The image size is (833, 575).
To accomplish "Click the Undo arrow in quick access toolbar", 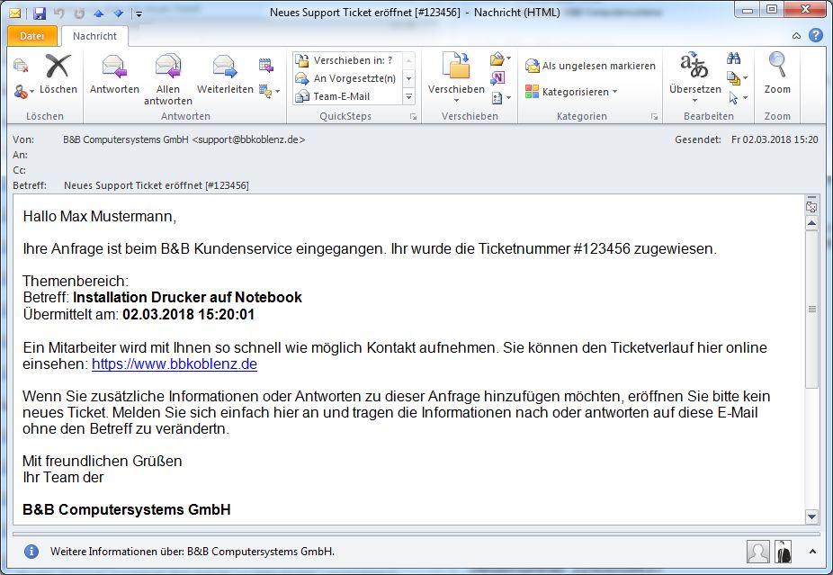I will click(59, 13).
